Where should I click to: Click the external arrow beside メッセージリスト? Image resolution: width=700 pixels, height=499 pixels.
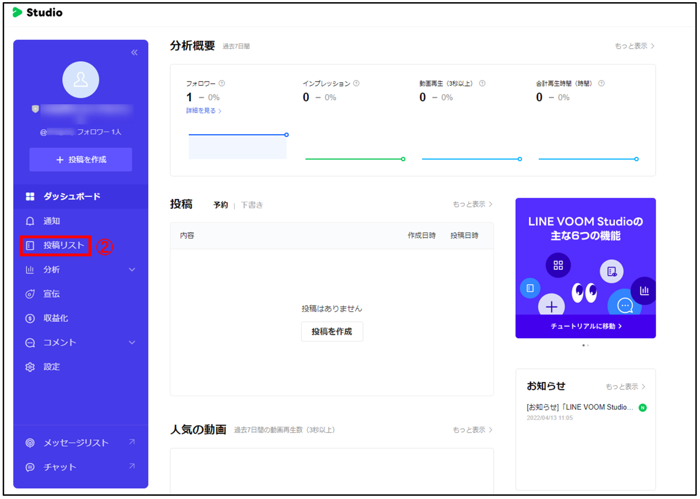click(131, 442)
